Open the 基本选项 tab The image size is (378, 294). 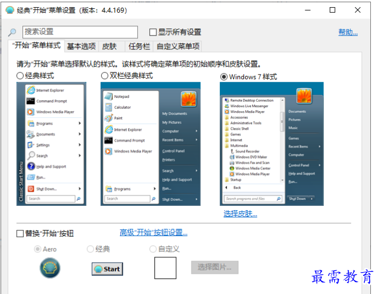click(x=82, y=47)
